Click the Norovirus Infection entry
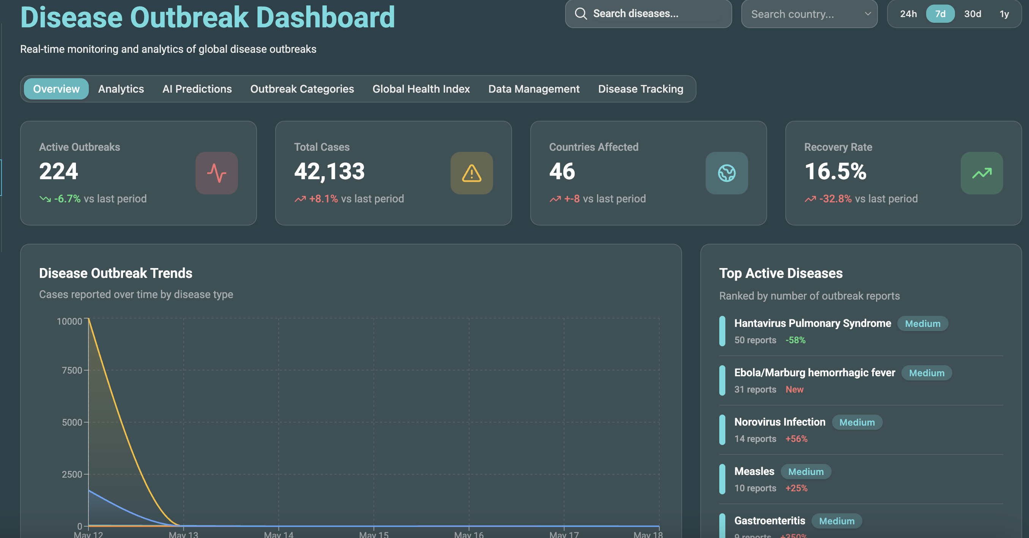 861,430
